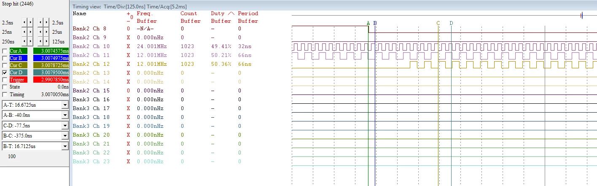Click right arrow of stepper beside 2.5us
This screenshot has width=597, height=186.
click(x=46, y=22)
